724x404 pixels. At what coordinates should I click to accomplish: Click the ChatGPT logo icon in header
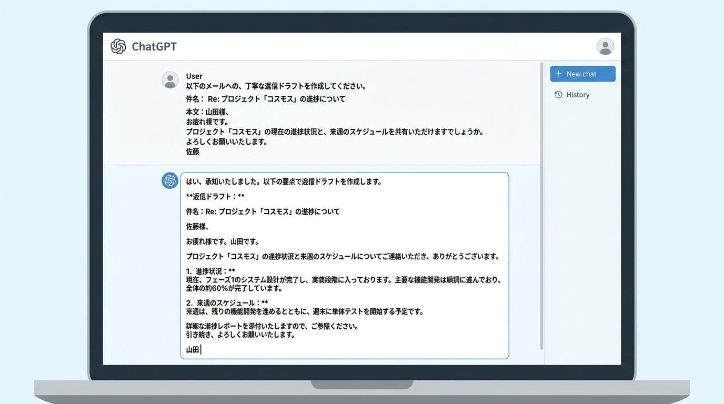tap(118, 46)
